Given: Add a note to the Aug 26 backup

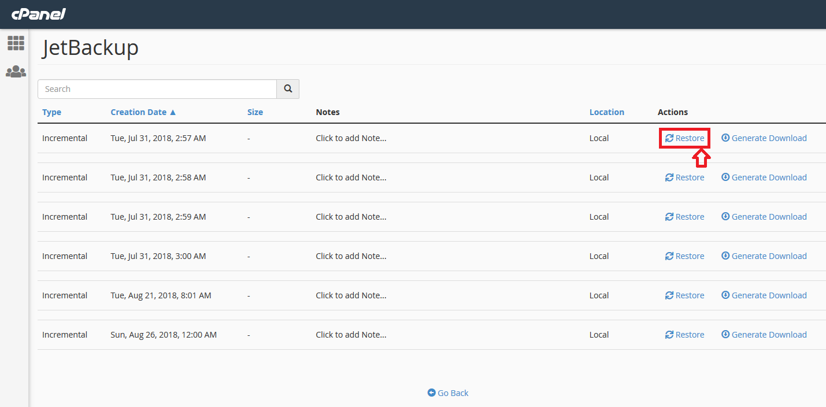Looking at the screenshot, I should pos(351,335).
